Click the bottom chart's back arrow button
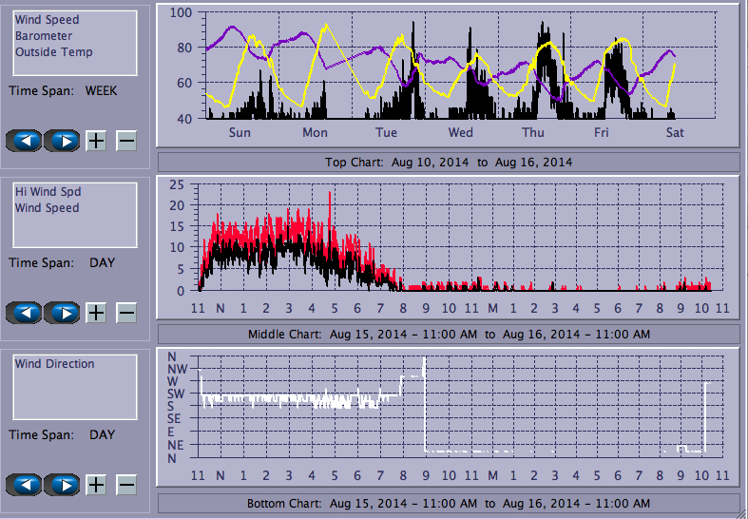 (x=25, y=485)
